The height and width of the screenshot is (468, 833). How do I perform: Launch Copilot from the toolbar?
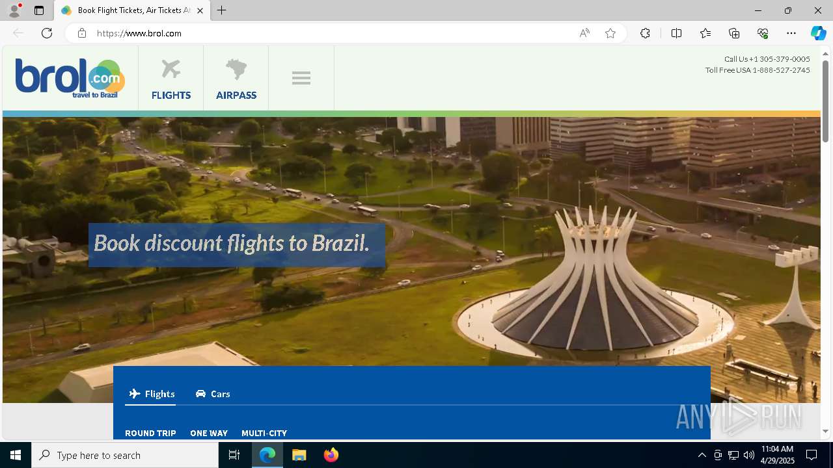(x=818, y=33)
